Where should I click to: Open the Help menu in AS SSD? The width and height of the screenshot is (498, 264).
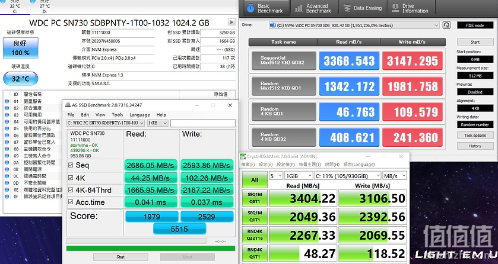(161, 115)
